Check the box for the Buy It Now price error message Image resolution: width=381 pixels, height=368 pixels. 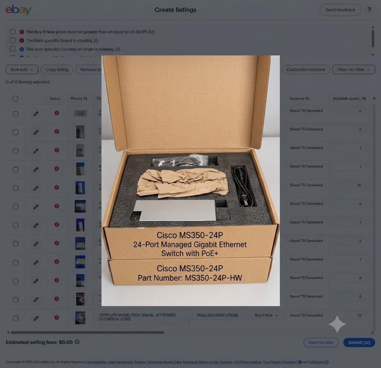(x=13, y=32)
